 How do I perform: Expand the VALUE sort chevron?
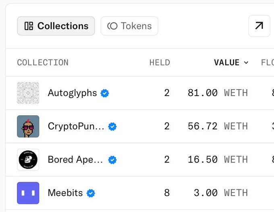pyautogui.click(x=246, y=63)
